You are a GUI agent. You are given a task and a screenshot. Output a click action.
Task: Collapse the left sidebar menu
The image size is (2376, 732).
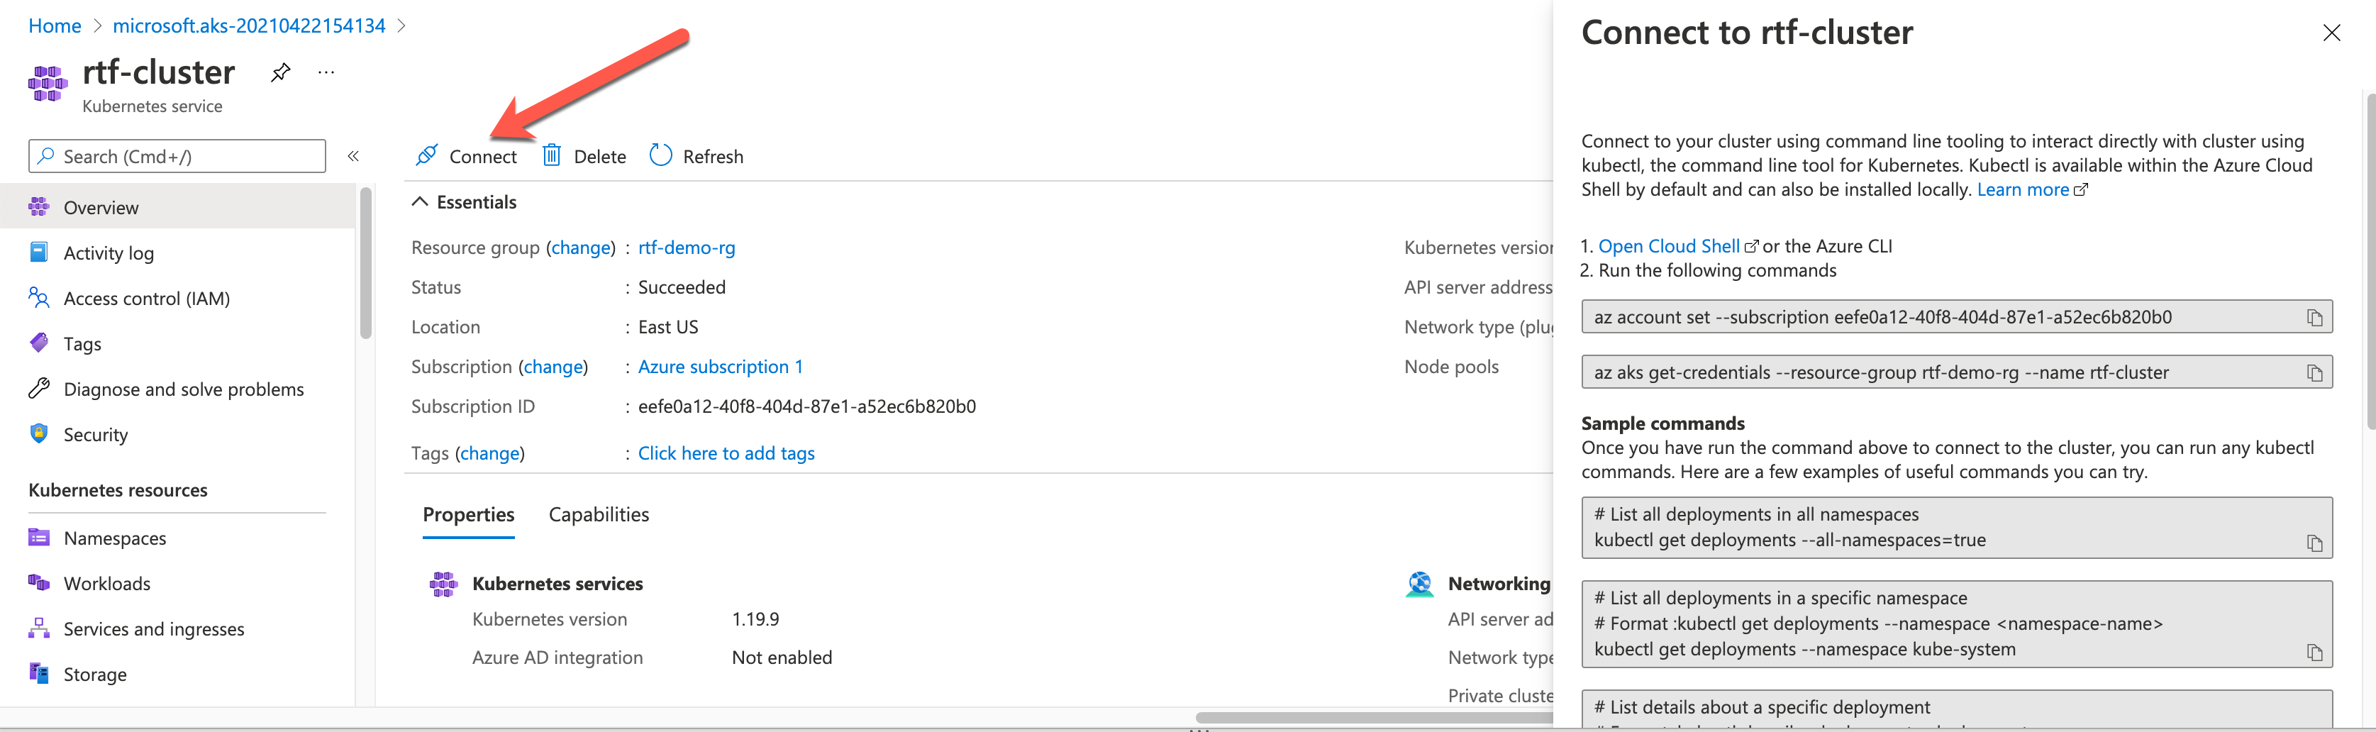353,156
